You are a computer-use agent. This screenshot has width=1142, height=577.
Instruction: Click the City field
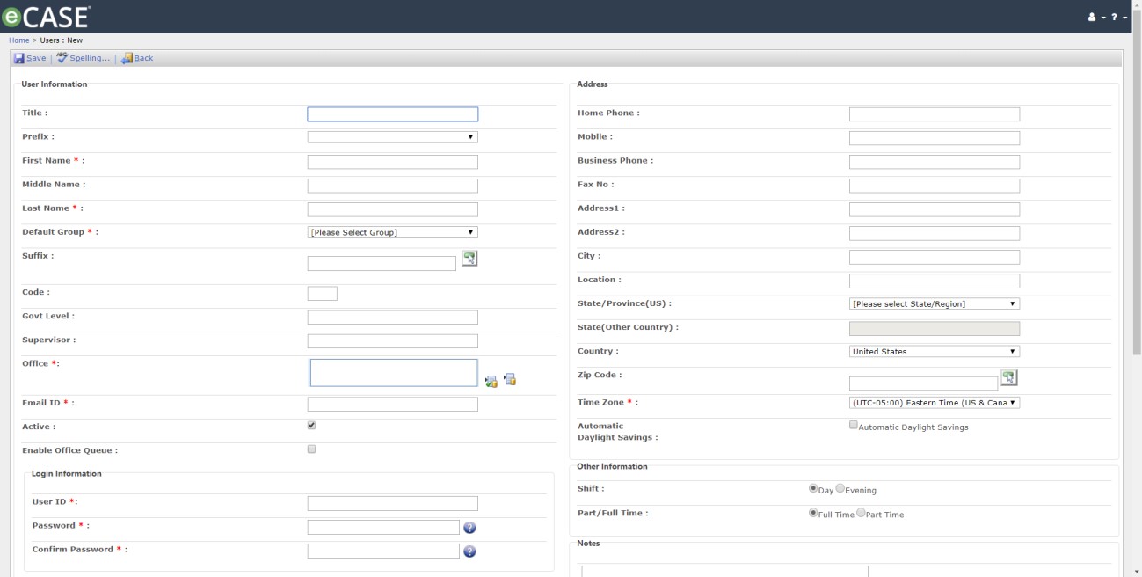pyautogui.click(x=935, y=257)
